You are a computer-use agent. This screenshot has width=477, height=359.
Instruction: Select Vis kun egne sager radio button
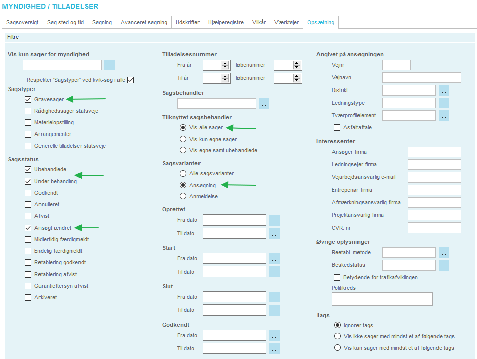pos(183,139)
